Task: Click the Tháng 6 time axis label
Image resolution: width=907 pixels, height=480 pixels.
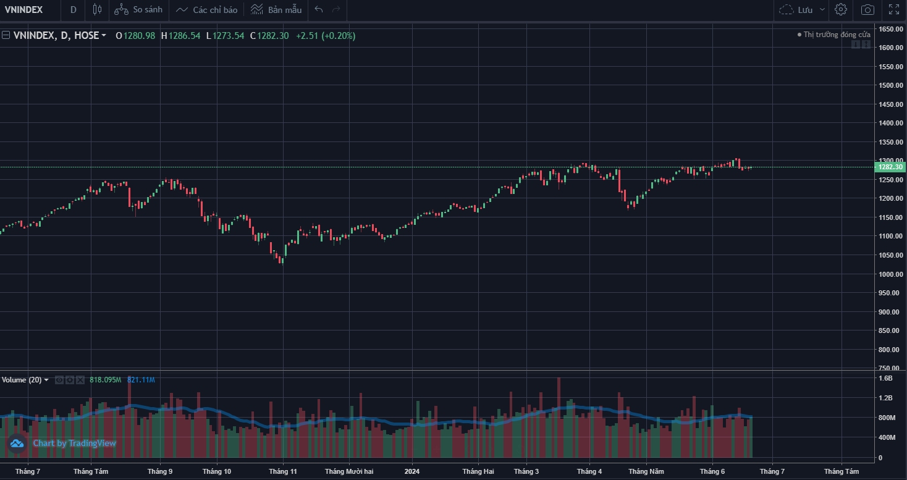Action: click(712, 471)
